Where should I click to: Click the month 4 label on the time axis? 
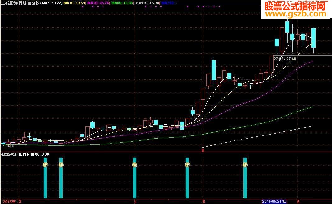136,202
